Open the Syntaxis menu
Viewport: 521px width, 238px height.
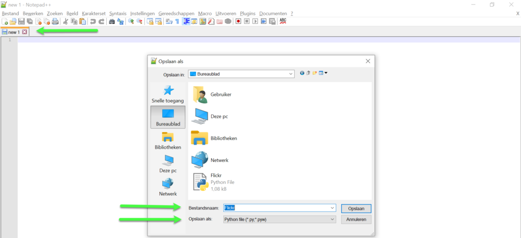tap(118, 14)
